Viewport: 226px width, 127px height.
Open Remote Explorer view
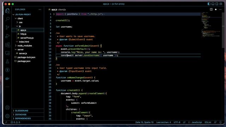[7, 53]
